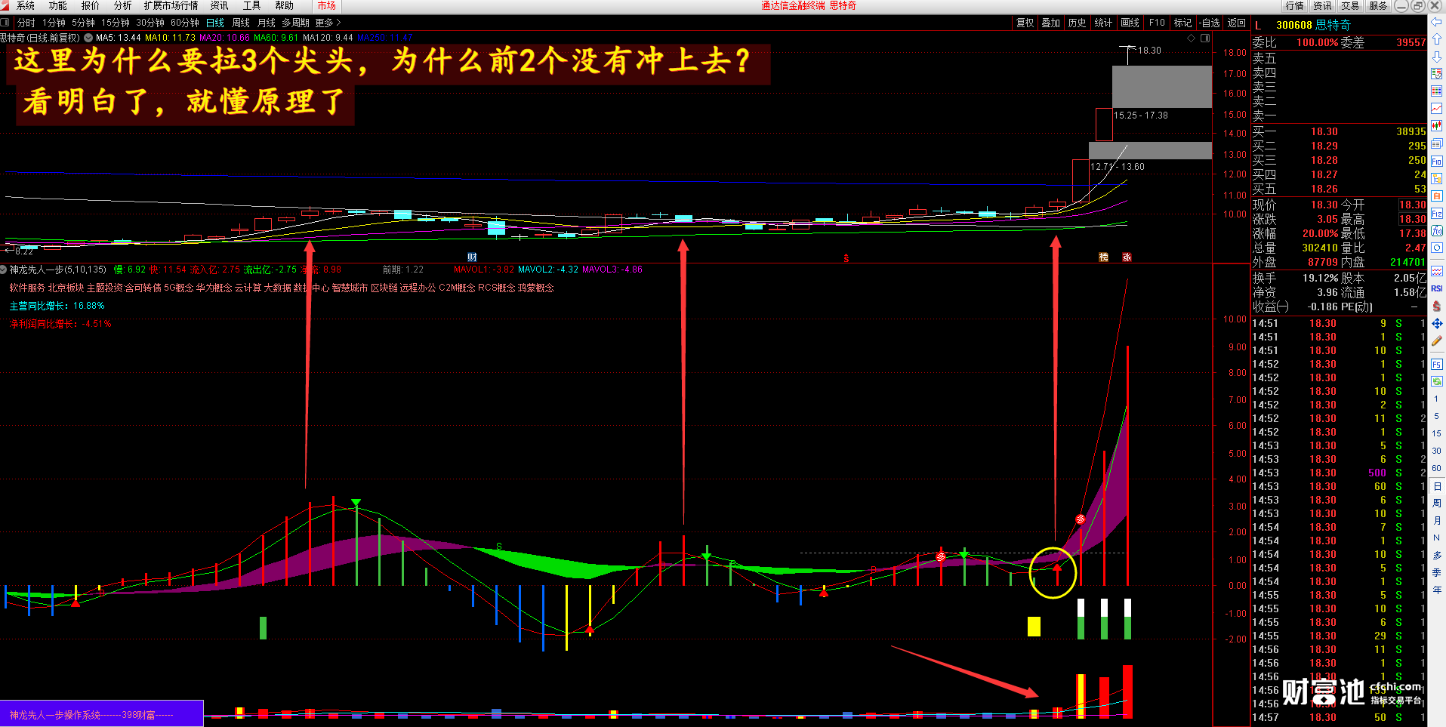Open the 扩展市场行情 menu
The width and height of the screenshot is (1446, 727).
[171, 5]
